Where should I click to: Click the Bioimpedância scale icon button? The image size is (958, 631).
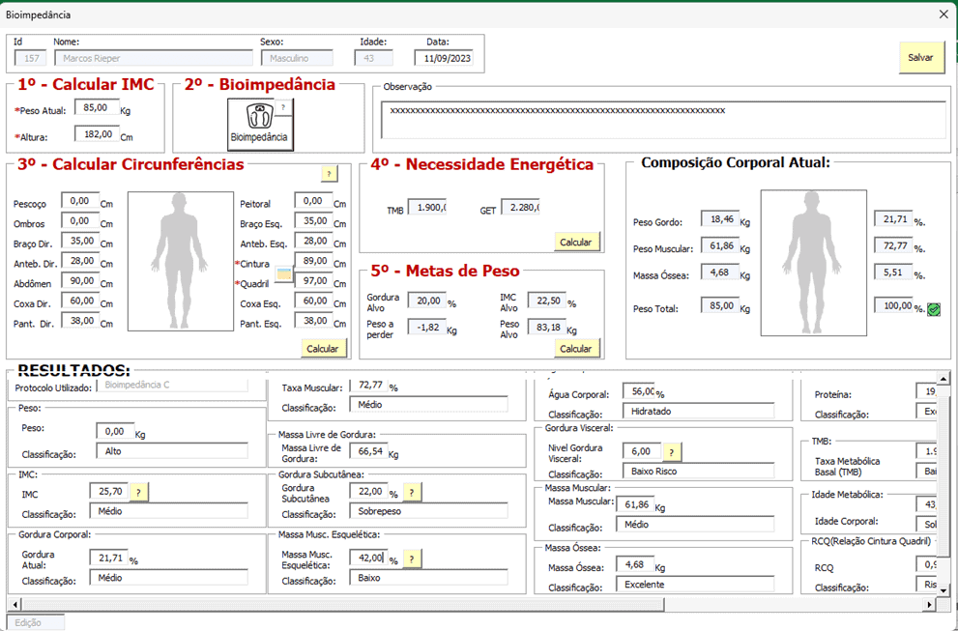pos(260,124)
